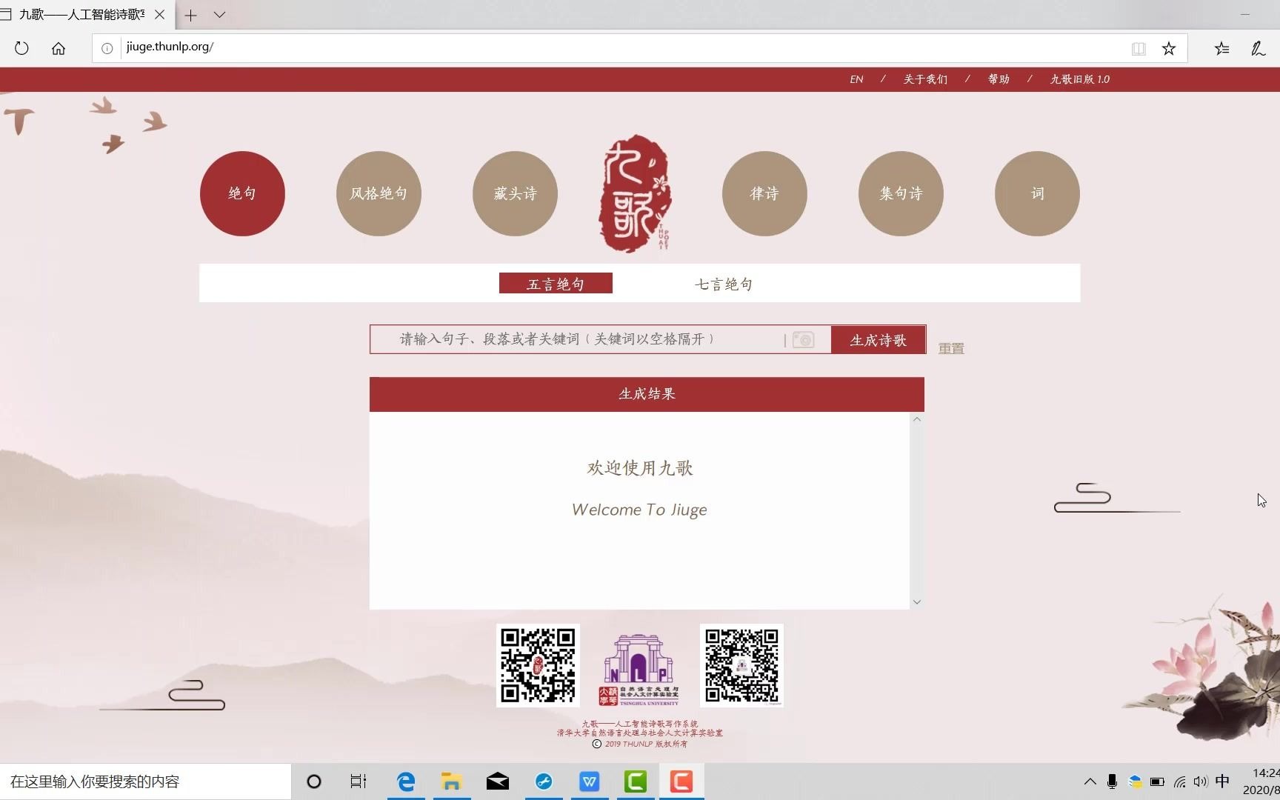This screenshot has height=800, width=1280.
Task: Open the 藏头诗 acrostic poem mode
Action: click(x=515, y=193)
